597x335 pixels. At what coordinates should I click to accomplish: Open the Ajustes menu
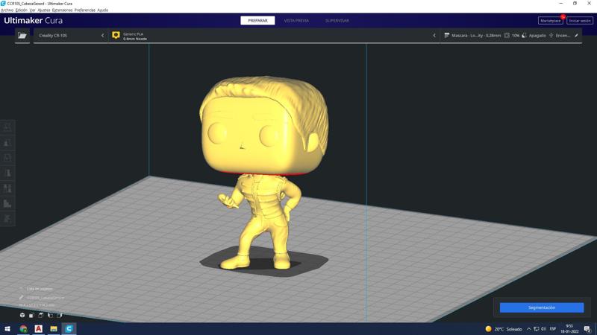[x=44, y=10]
